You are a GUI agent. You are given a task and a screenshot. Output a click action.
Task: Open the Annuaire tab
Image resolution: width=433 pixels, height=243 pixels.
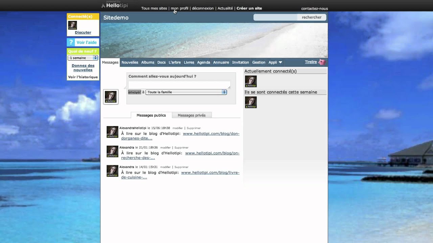(221, 62)
